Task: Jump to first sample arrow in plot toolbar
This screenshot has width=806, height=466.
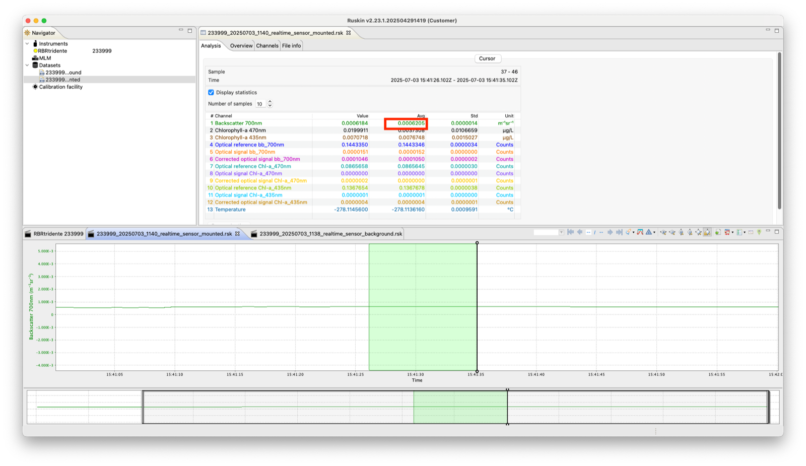Action: pos(571,232)
